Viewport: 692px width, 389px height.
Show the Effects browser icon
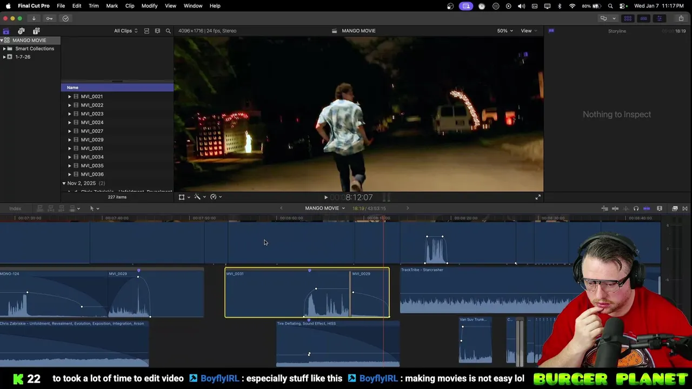675,209
